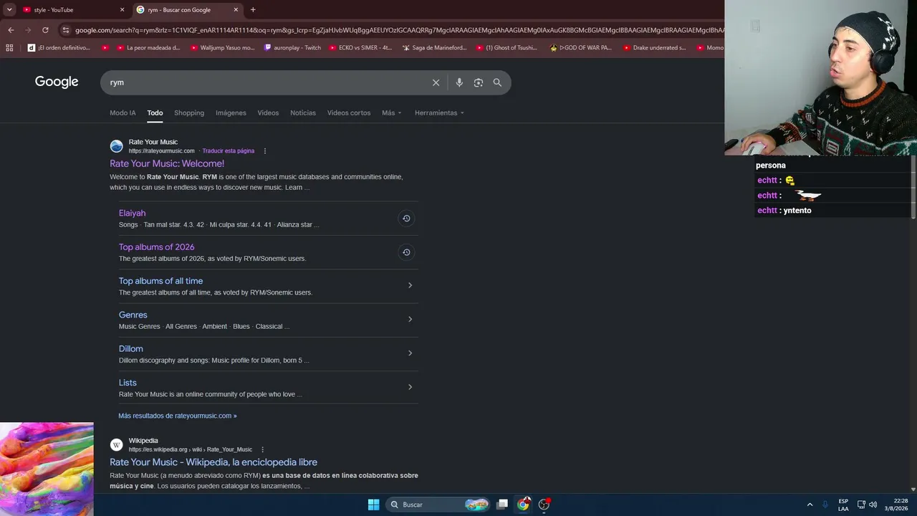Expand the 'Top albums of all time' chevron

click(410, 285)
